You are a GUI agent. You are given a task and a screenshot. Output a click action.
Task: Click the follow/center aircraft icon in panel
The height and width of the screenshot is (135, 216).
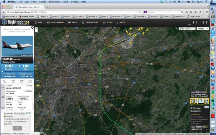pyautogui.click(x=13, y=81)
